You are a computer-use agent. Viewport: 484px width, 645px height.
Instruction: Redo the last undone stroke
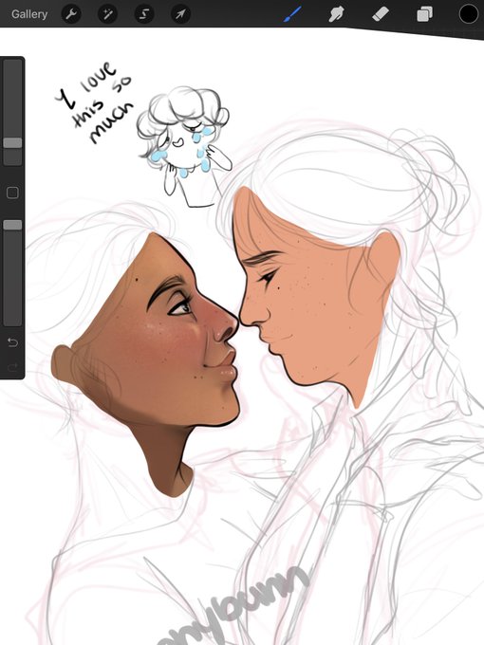12,366
